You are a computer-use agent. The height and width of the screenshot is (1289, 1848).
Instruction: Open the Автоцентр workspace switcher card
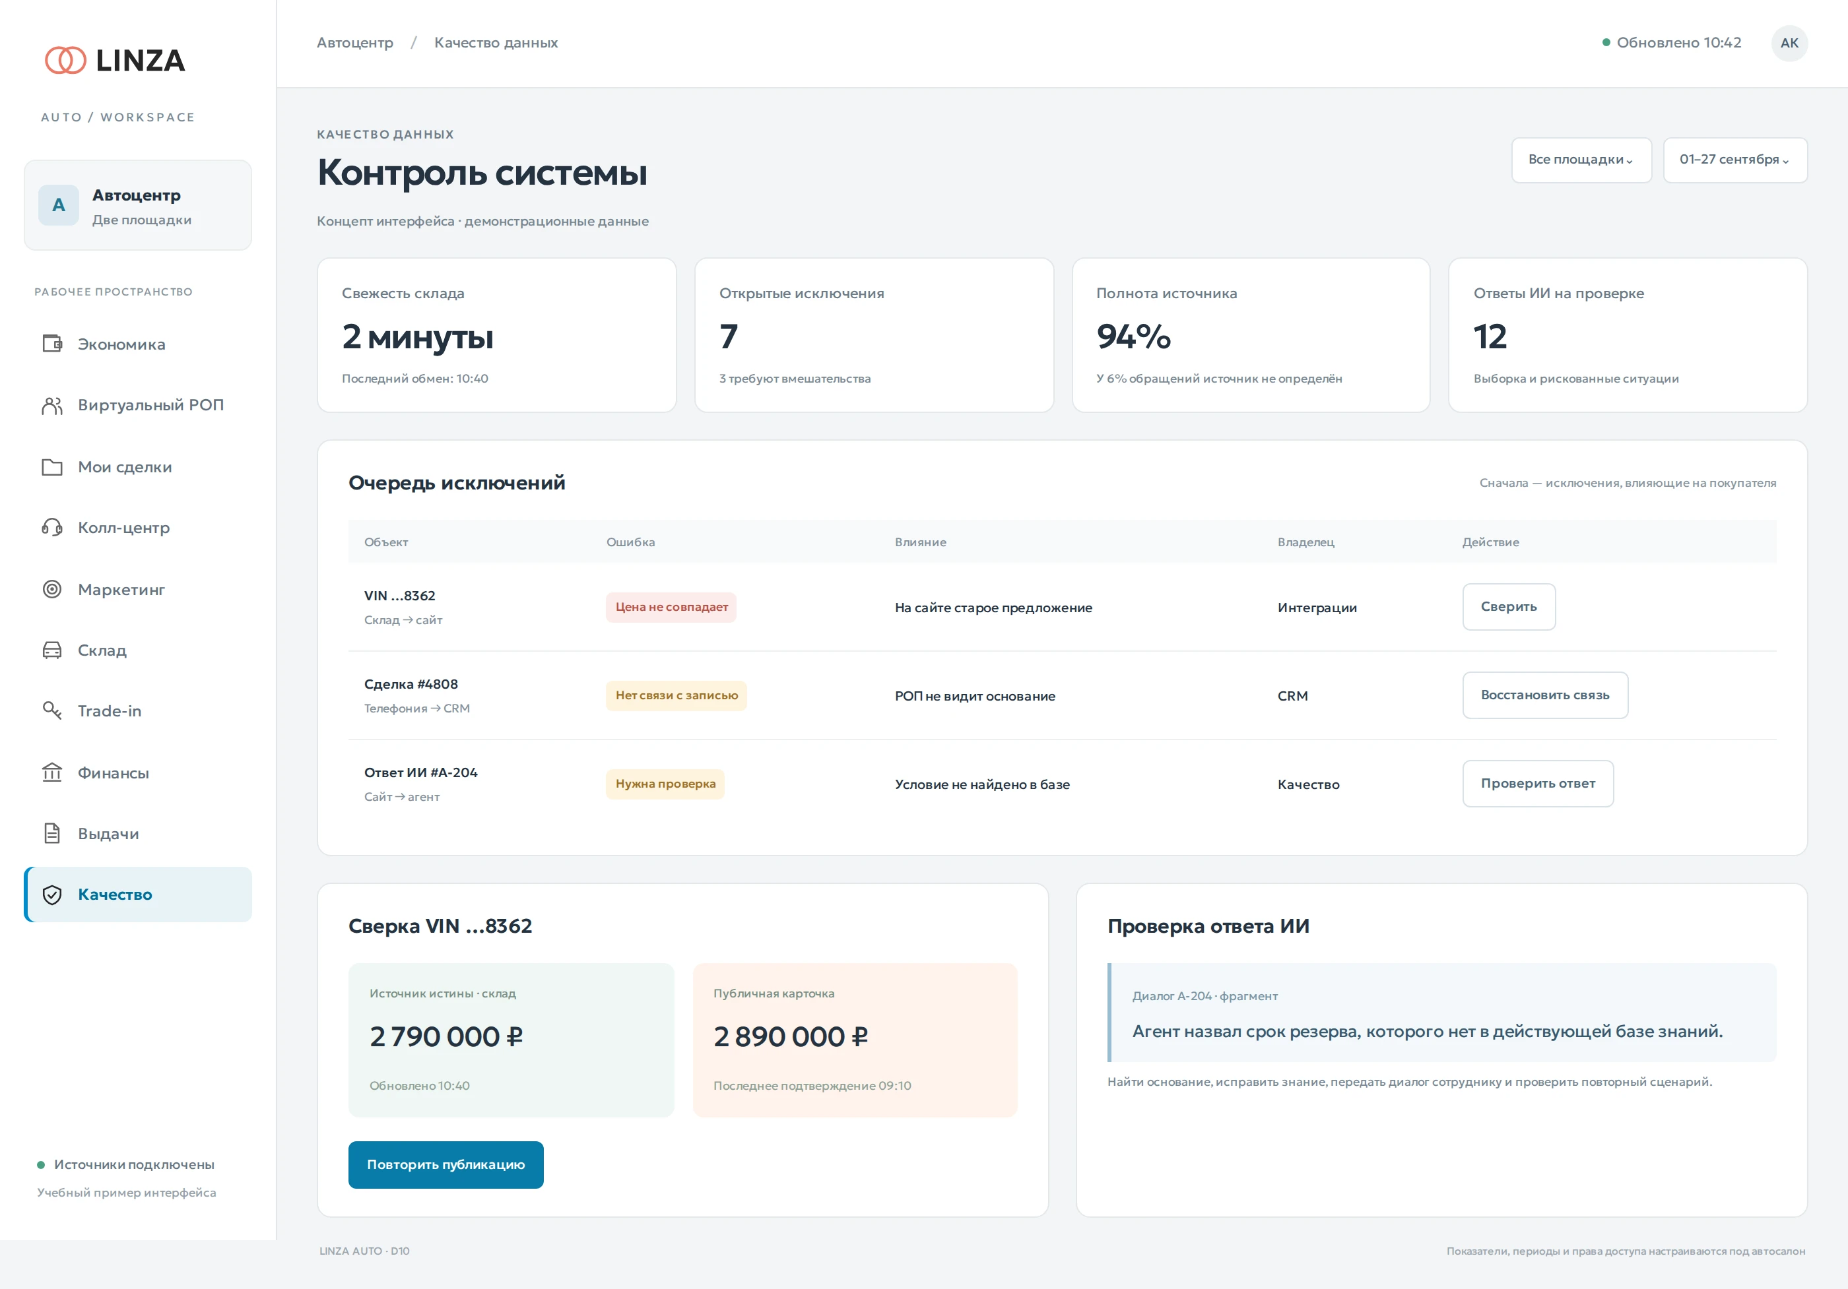[x=138, y=205]
